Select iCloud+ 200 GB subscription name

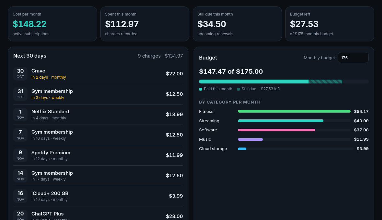tap(50, 193)
